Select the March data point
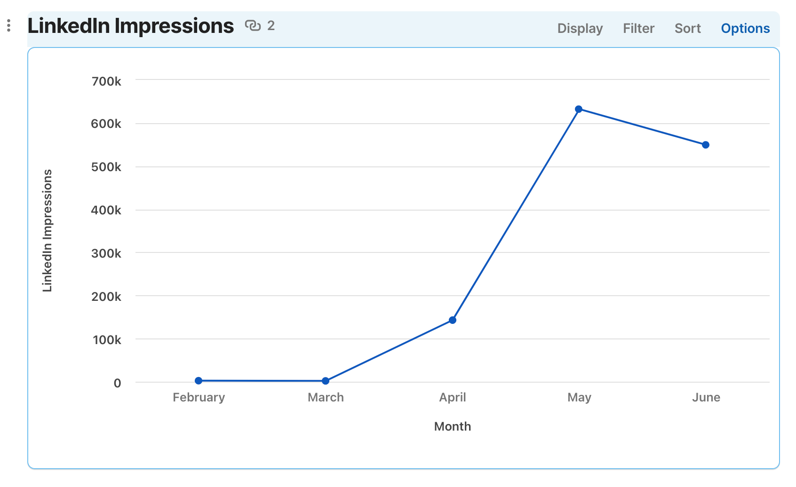The height and width of the screenshot is (487, 796). [x=326, y=381]
